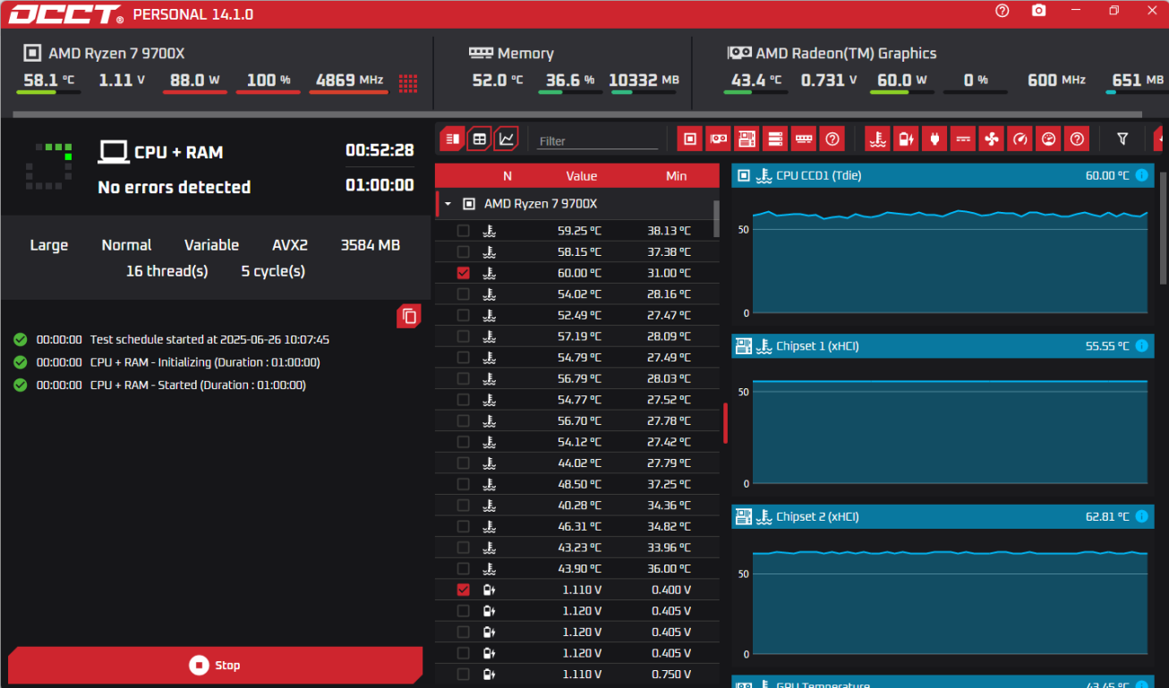Switch to the graph-only view icon
The width and height of the screenshot is (1169, 688).
point(506,139)
